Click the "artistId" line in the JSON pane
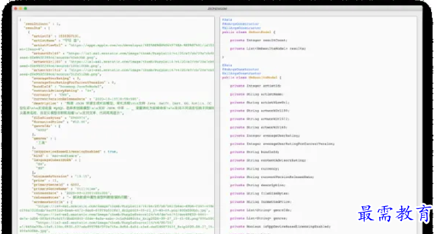The width and height of the screenshot is (437, 234). 56,36
